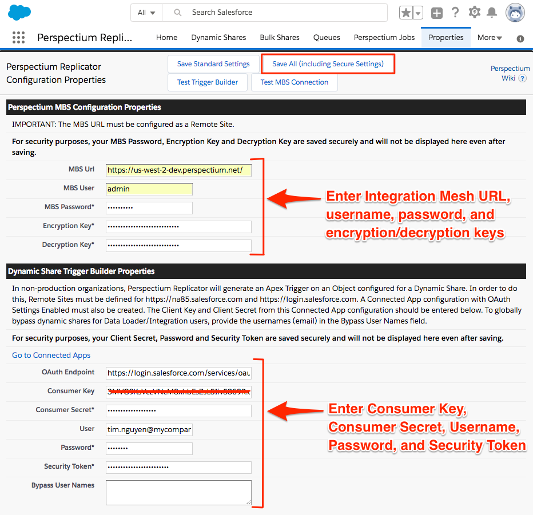Screen dimensions: 533x515
Task: Click the Encryption Key field
Action: pyautogui.click(x=178, y=227)
